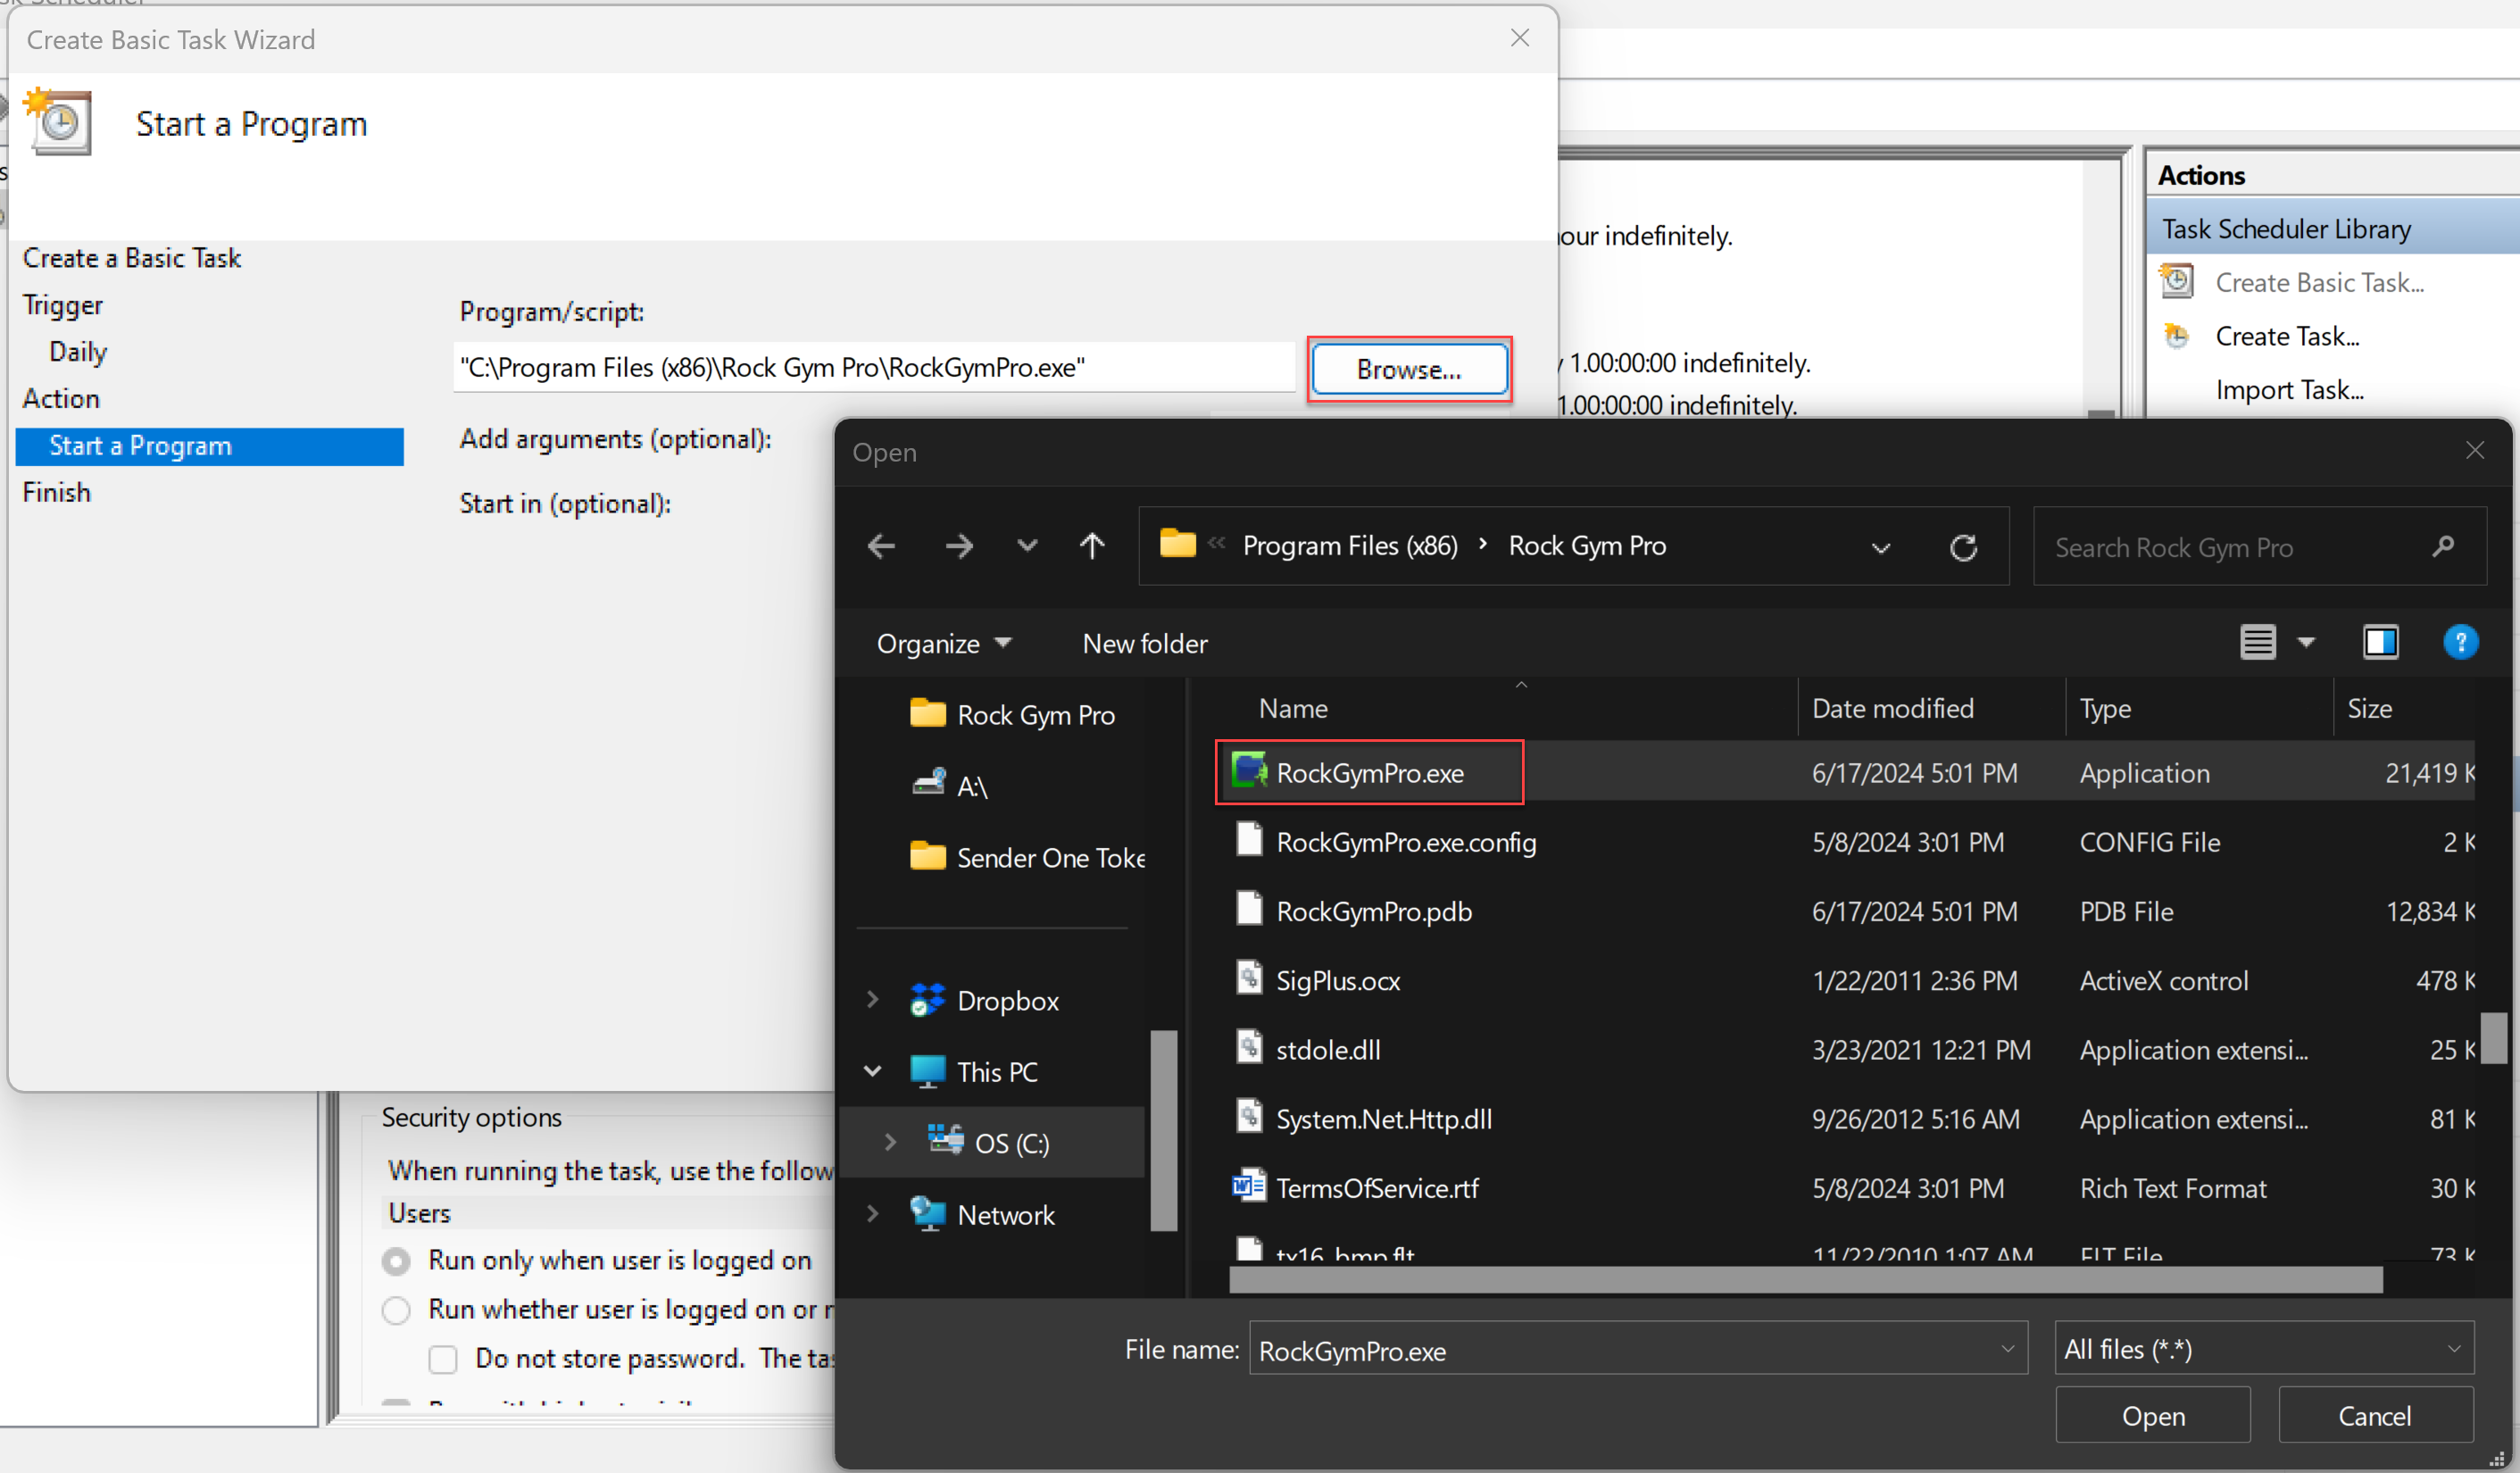This screenshot has width=2520, height=1473.
Task: Click the OS (C:) drive icon
Action: [945, 1140]
